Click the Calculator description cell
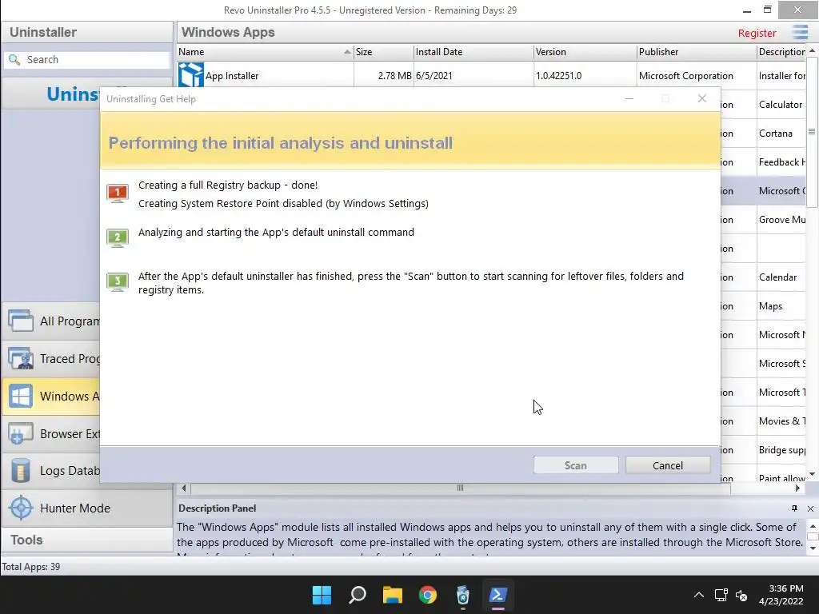This screenshot has height=614, width=819. coord(781,105)
